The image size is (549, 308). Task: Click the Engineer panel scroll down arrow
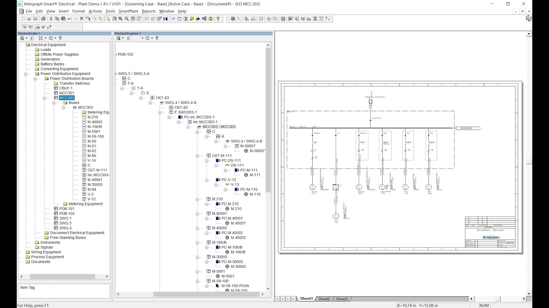click(x=268, y=289)
